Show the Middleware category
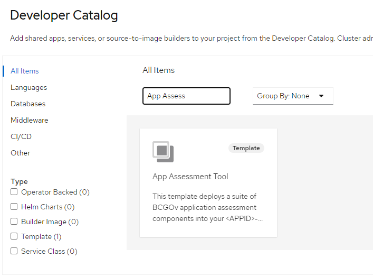The image size is (373, 276). 29,120
